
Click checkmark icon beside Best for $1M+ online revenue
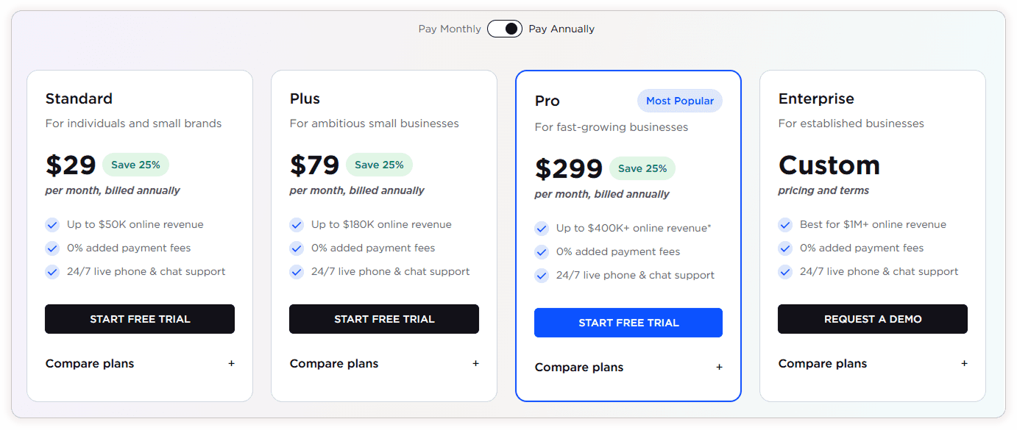(785, 224)
